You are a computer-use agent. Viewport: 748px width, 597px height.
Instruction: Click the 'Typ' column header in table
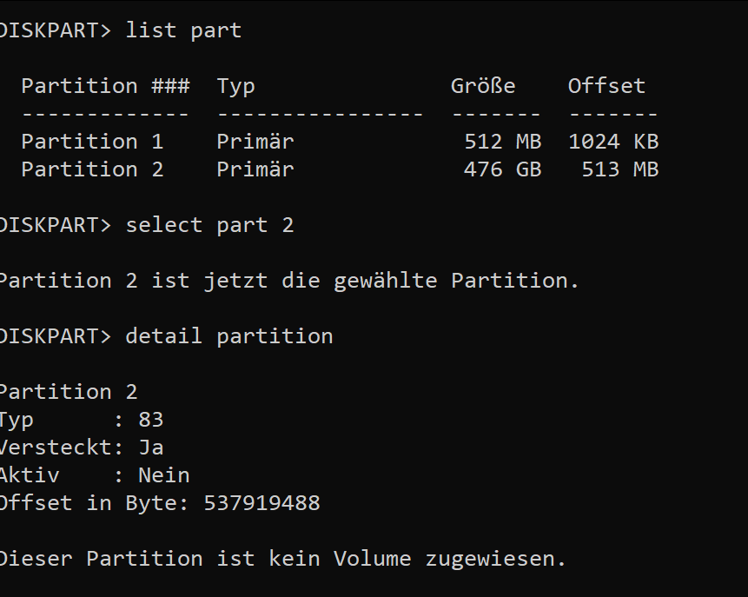[x=235, y=86]
